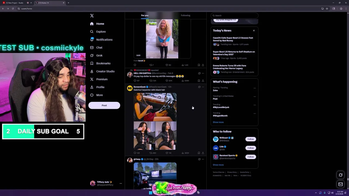Open more options on HELL ON EARTH post
This screenshot has height=196, width=349.
point(203,73)
